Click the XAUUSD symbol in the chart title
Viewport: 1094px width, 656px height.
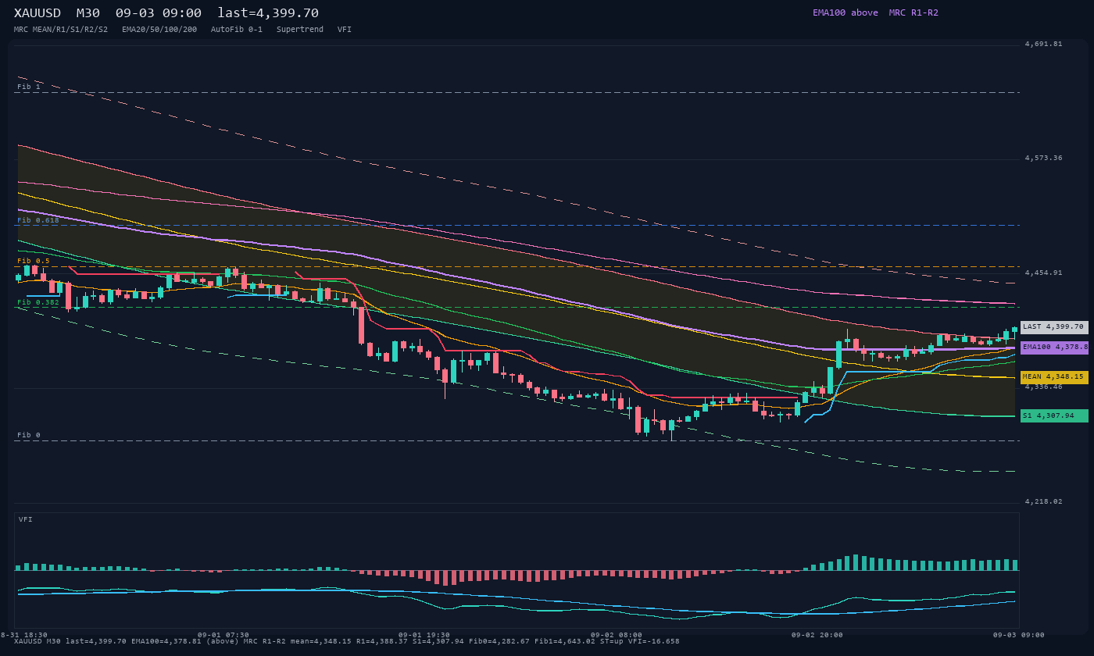(x=38, y=13)
